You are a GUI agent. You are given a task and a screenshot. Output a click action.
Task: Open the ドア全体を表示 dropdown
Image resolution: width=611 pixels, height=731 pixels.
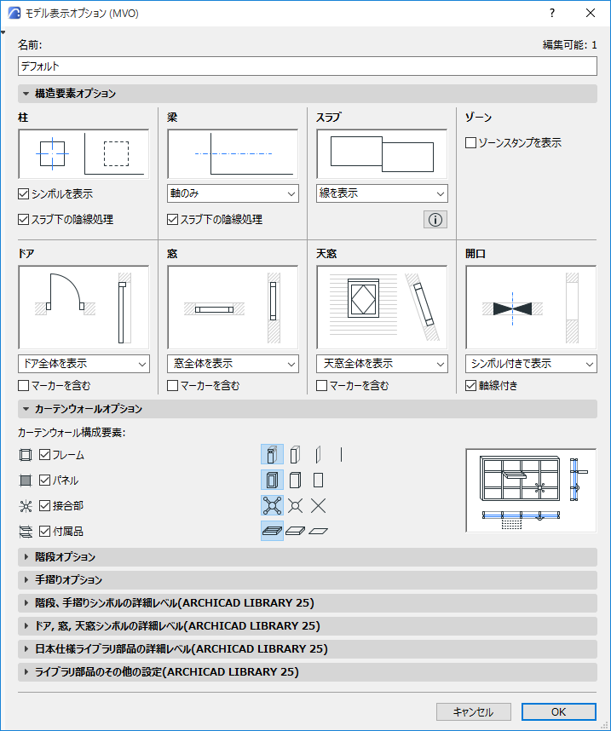(84, 364)
